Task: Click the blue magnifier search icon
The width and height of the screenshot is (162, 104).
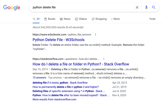Action: point(154,7)
